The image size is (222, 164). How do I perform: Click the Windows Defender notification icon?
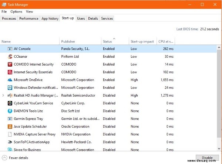coord(10,88)
